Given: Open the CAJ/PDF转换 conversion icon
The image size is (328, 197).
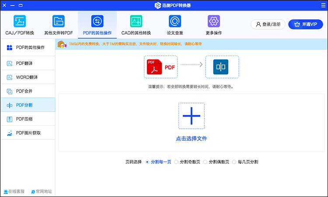Looking at the screenshot, I should click(x=20, y=21).
